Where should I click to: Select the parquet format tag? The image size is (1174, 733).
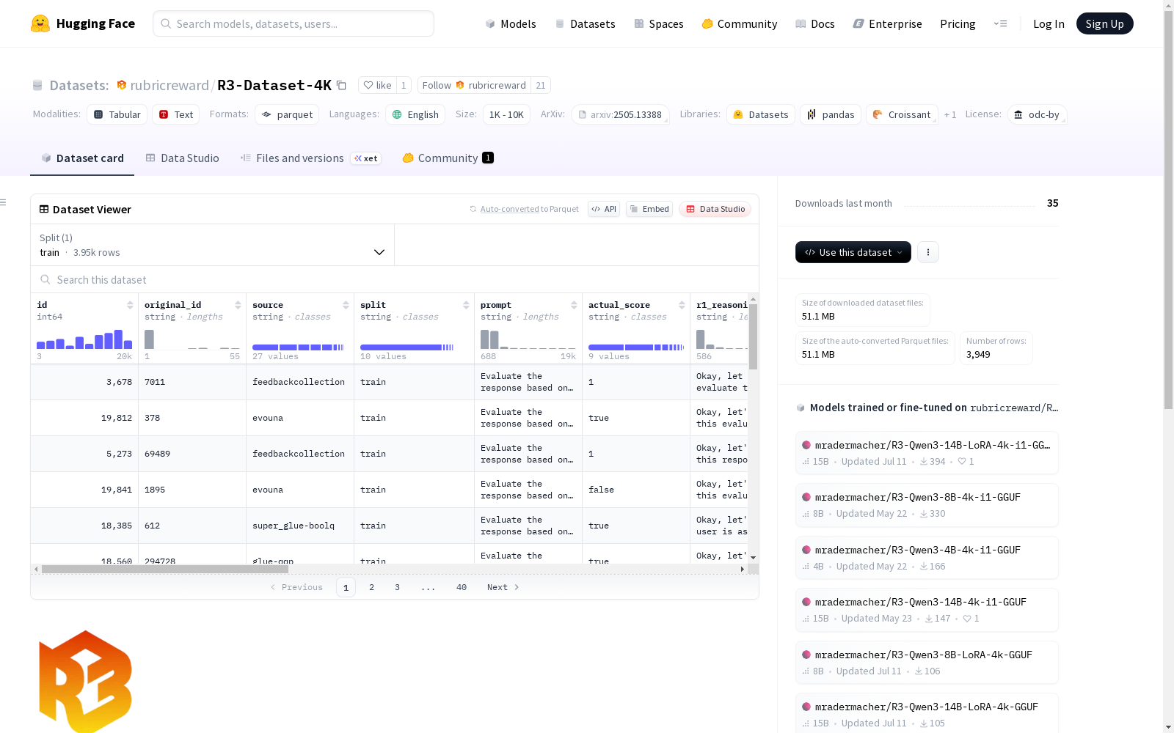click(287, 114)
